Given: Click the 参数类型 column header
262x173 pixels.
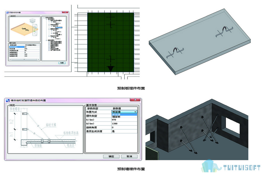Looking at the screenshot, I should point(98,108).
